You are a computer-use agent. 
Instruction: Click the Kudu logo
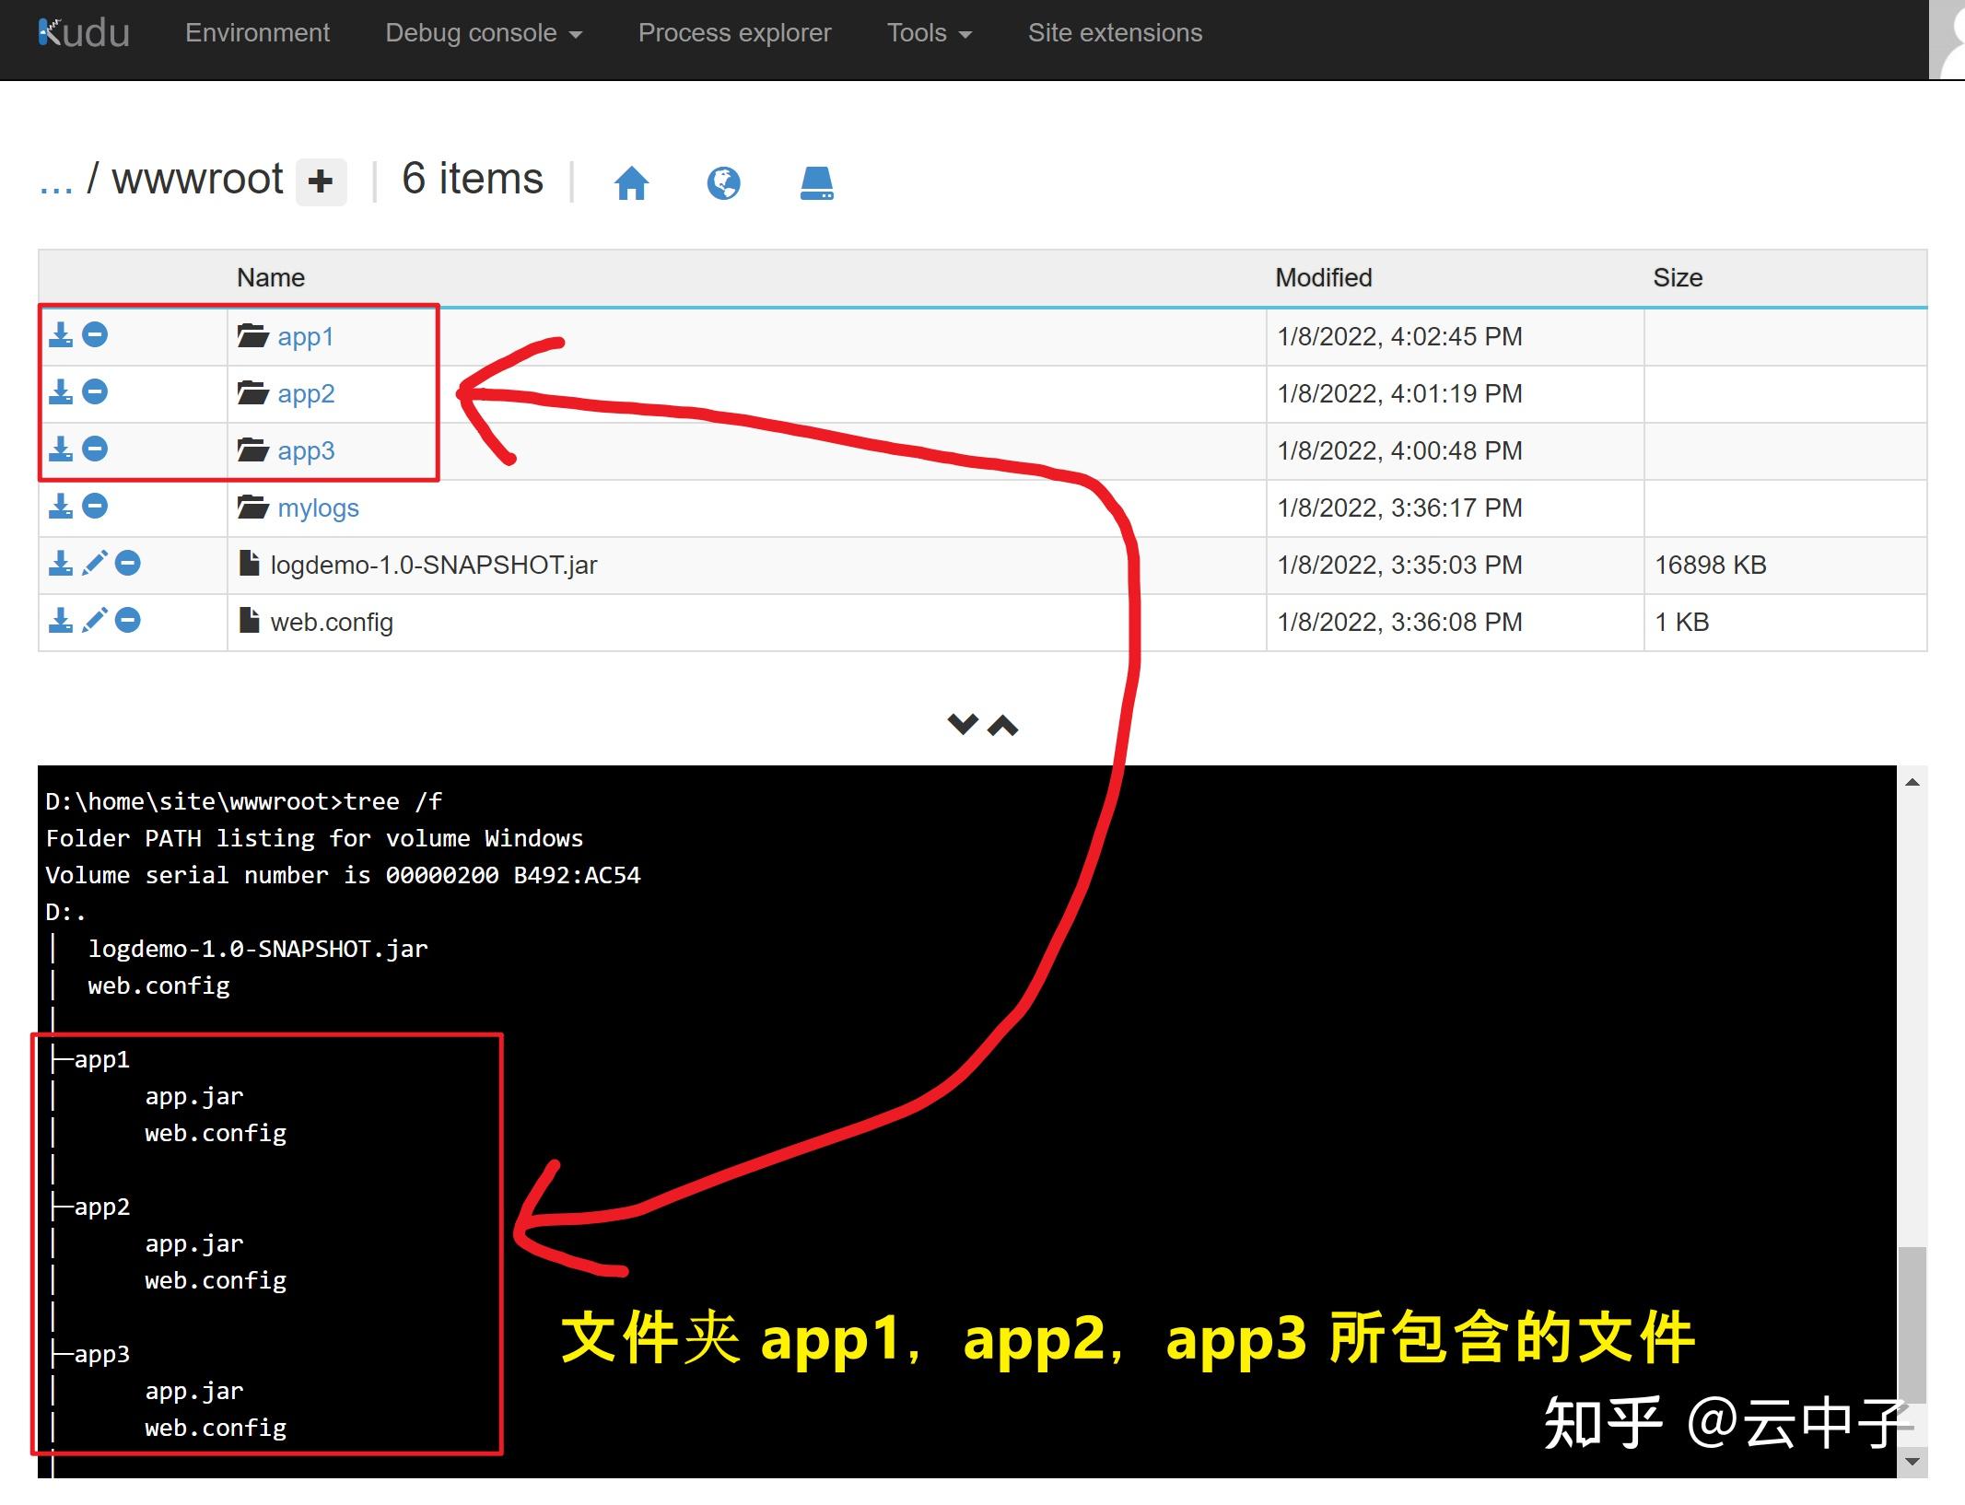click(83, 32)
